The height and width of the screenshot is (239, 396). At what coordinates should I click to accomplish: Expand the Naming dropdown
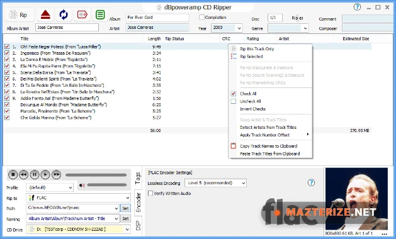point(116,218)
